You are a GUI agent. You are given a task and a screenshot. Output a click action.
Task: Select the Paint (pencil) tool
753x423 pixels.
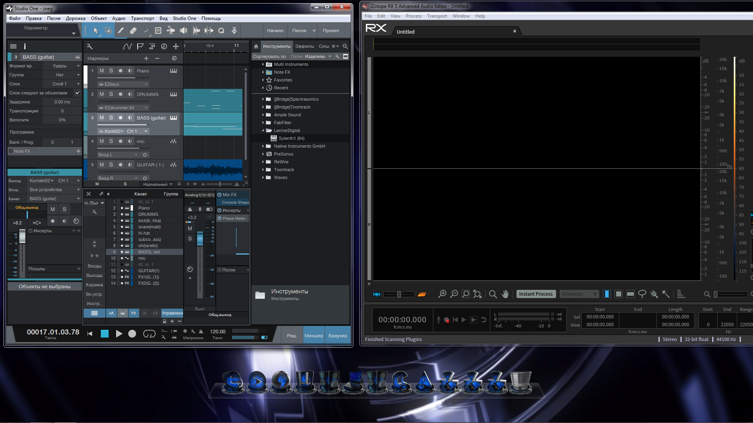(x=121, y=31)
